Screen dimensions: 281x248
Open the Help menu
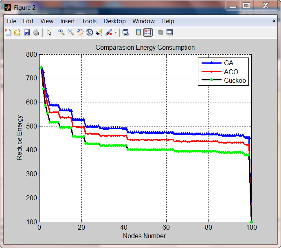tap(168, 21)
